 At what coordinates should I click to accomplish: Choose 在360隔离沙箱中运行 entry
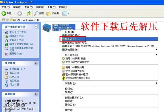(110, 74)
